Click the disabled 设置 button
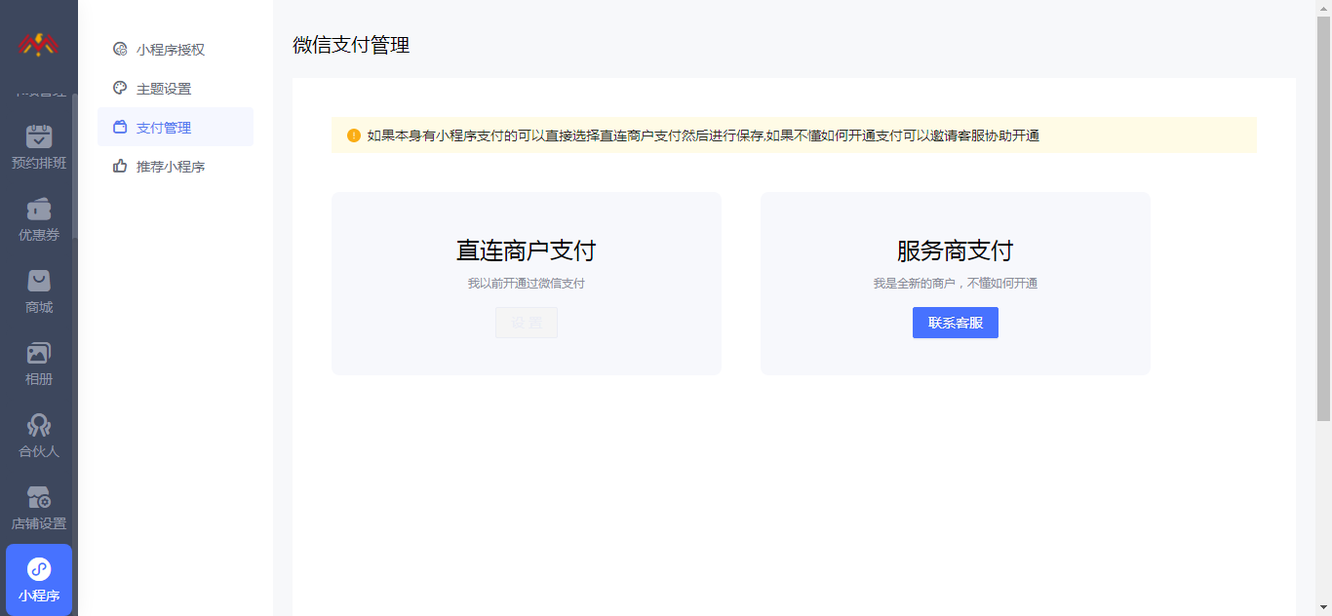1332x616 pixels. pyautogui.click(x=527, y=323)
